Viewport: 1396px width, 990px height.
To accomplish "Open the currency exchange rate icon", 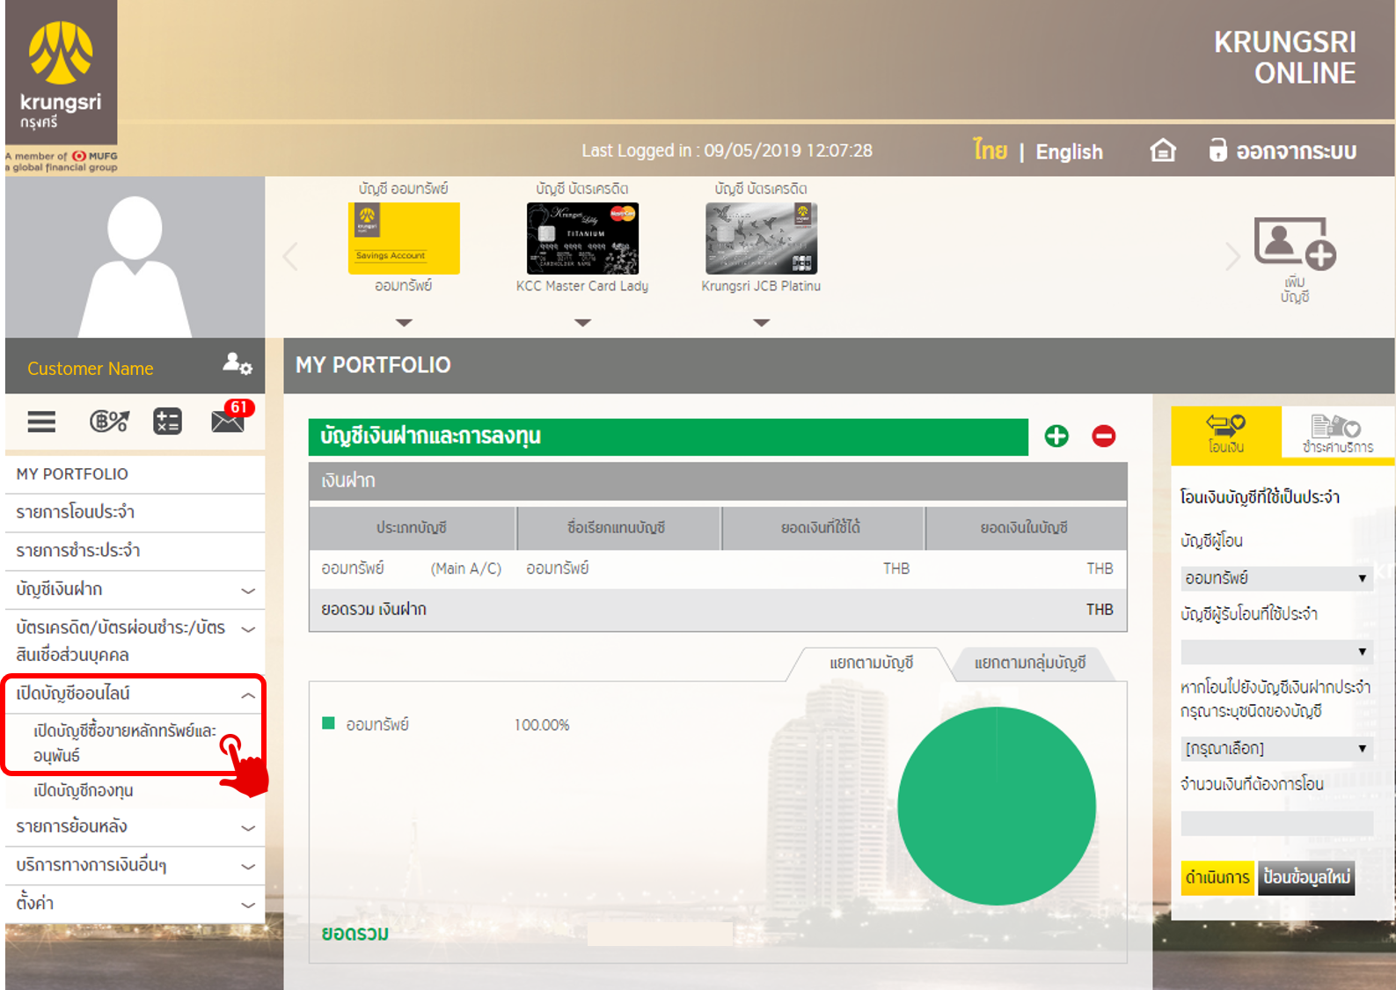I will click(x=110, y=422).
